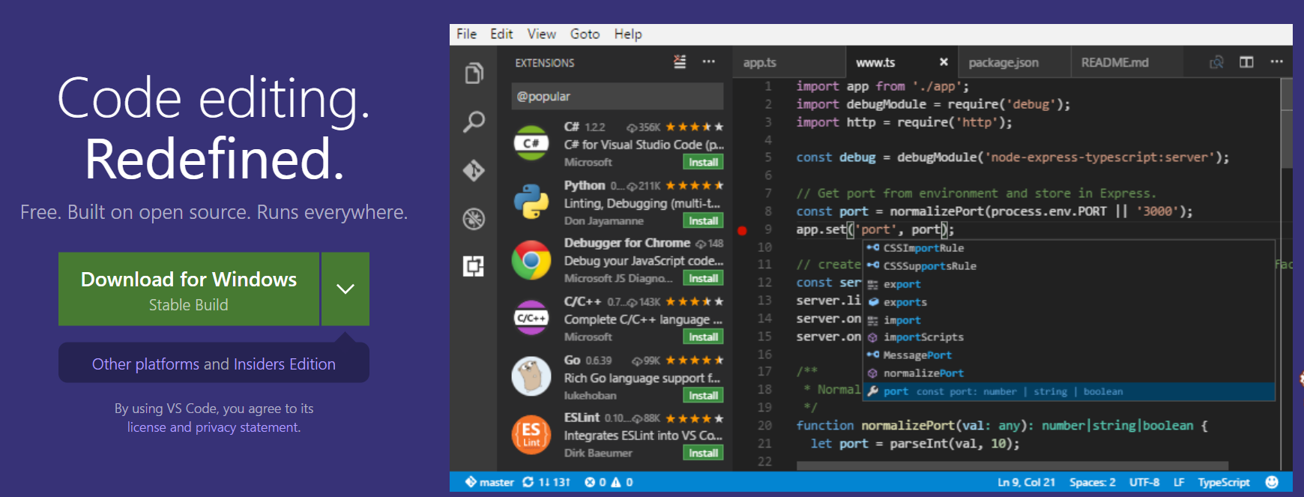Viewport: 1304px width, 497px height.
Task: Click the feedback smiley icon in status bar
Action: click(x=1272, y=482)
